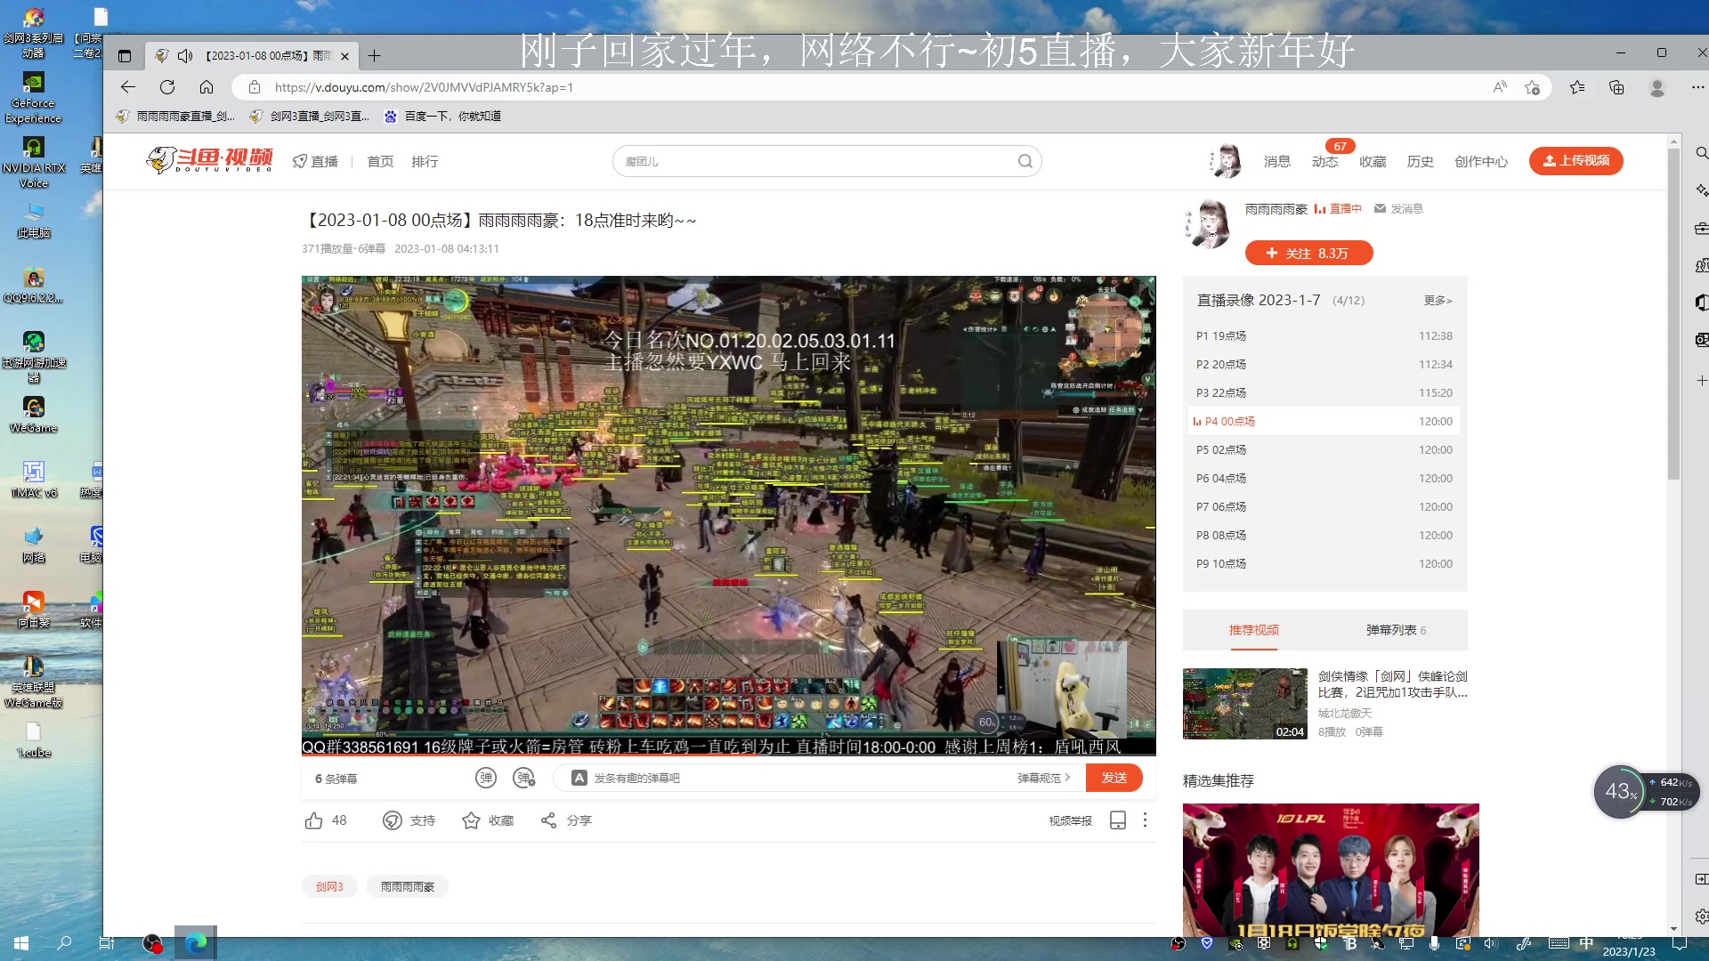The width and height of the screenshot is (1709, 961).
Task: Click 视频举报 report video link
Action: pos(1070,820)
